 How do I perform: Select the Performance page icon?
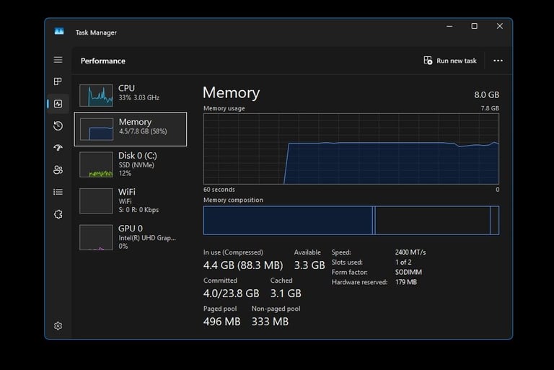[x=58, y=104]
